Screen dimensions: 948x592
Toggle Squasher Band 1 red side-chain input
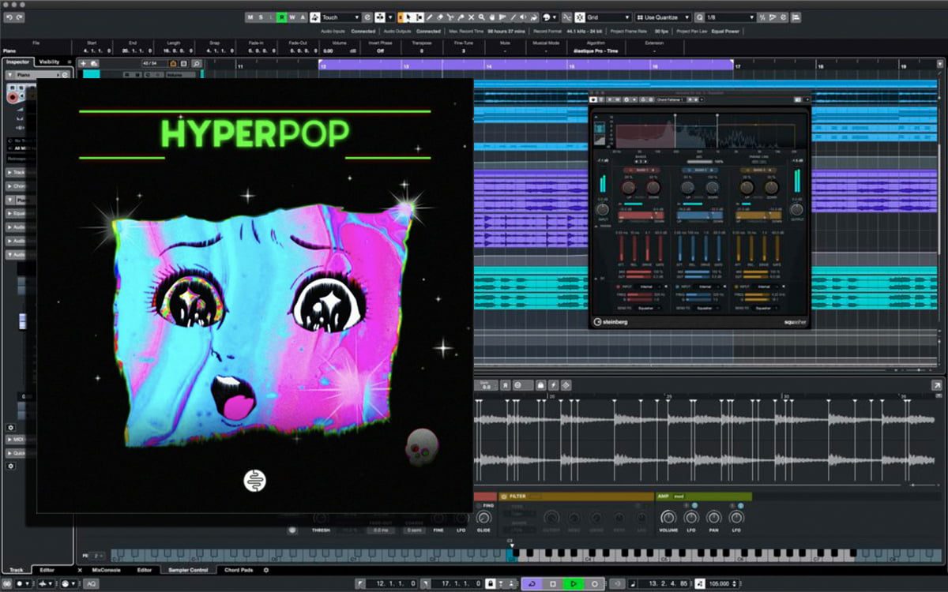pyautogui.click(x=618, y=286)
